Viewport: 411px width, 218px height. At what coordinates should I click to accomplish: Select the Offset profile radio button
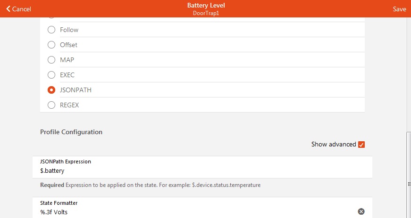click(51, 45)
